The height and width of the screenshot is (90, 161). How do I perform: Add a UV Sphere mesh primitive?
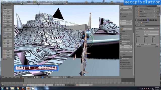pyautogui.click(x=8, y=15)
